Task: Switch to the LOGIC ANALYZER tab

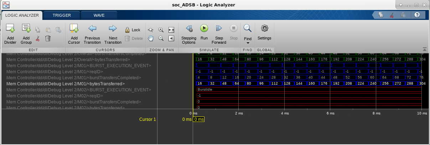Action: 22,15
